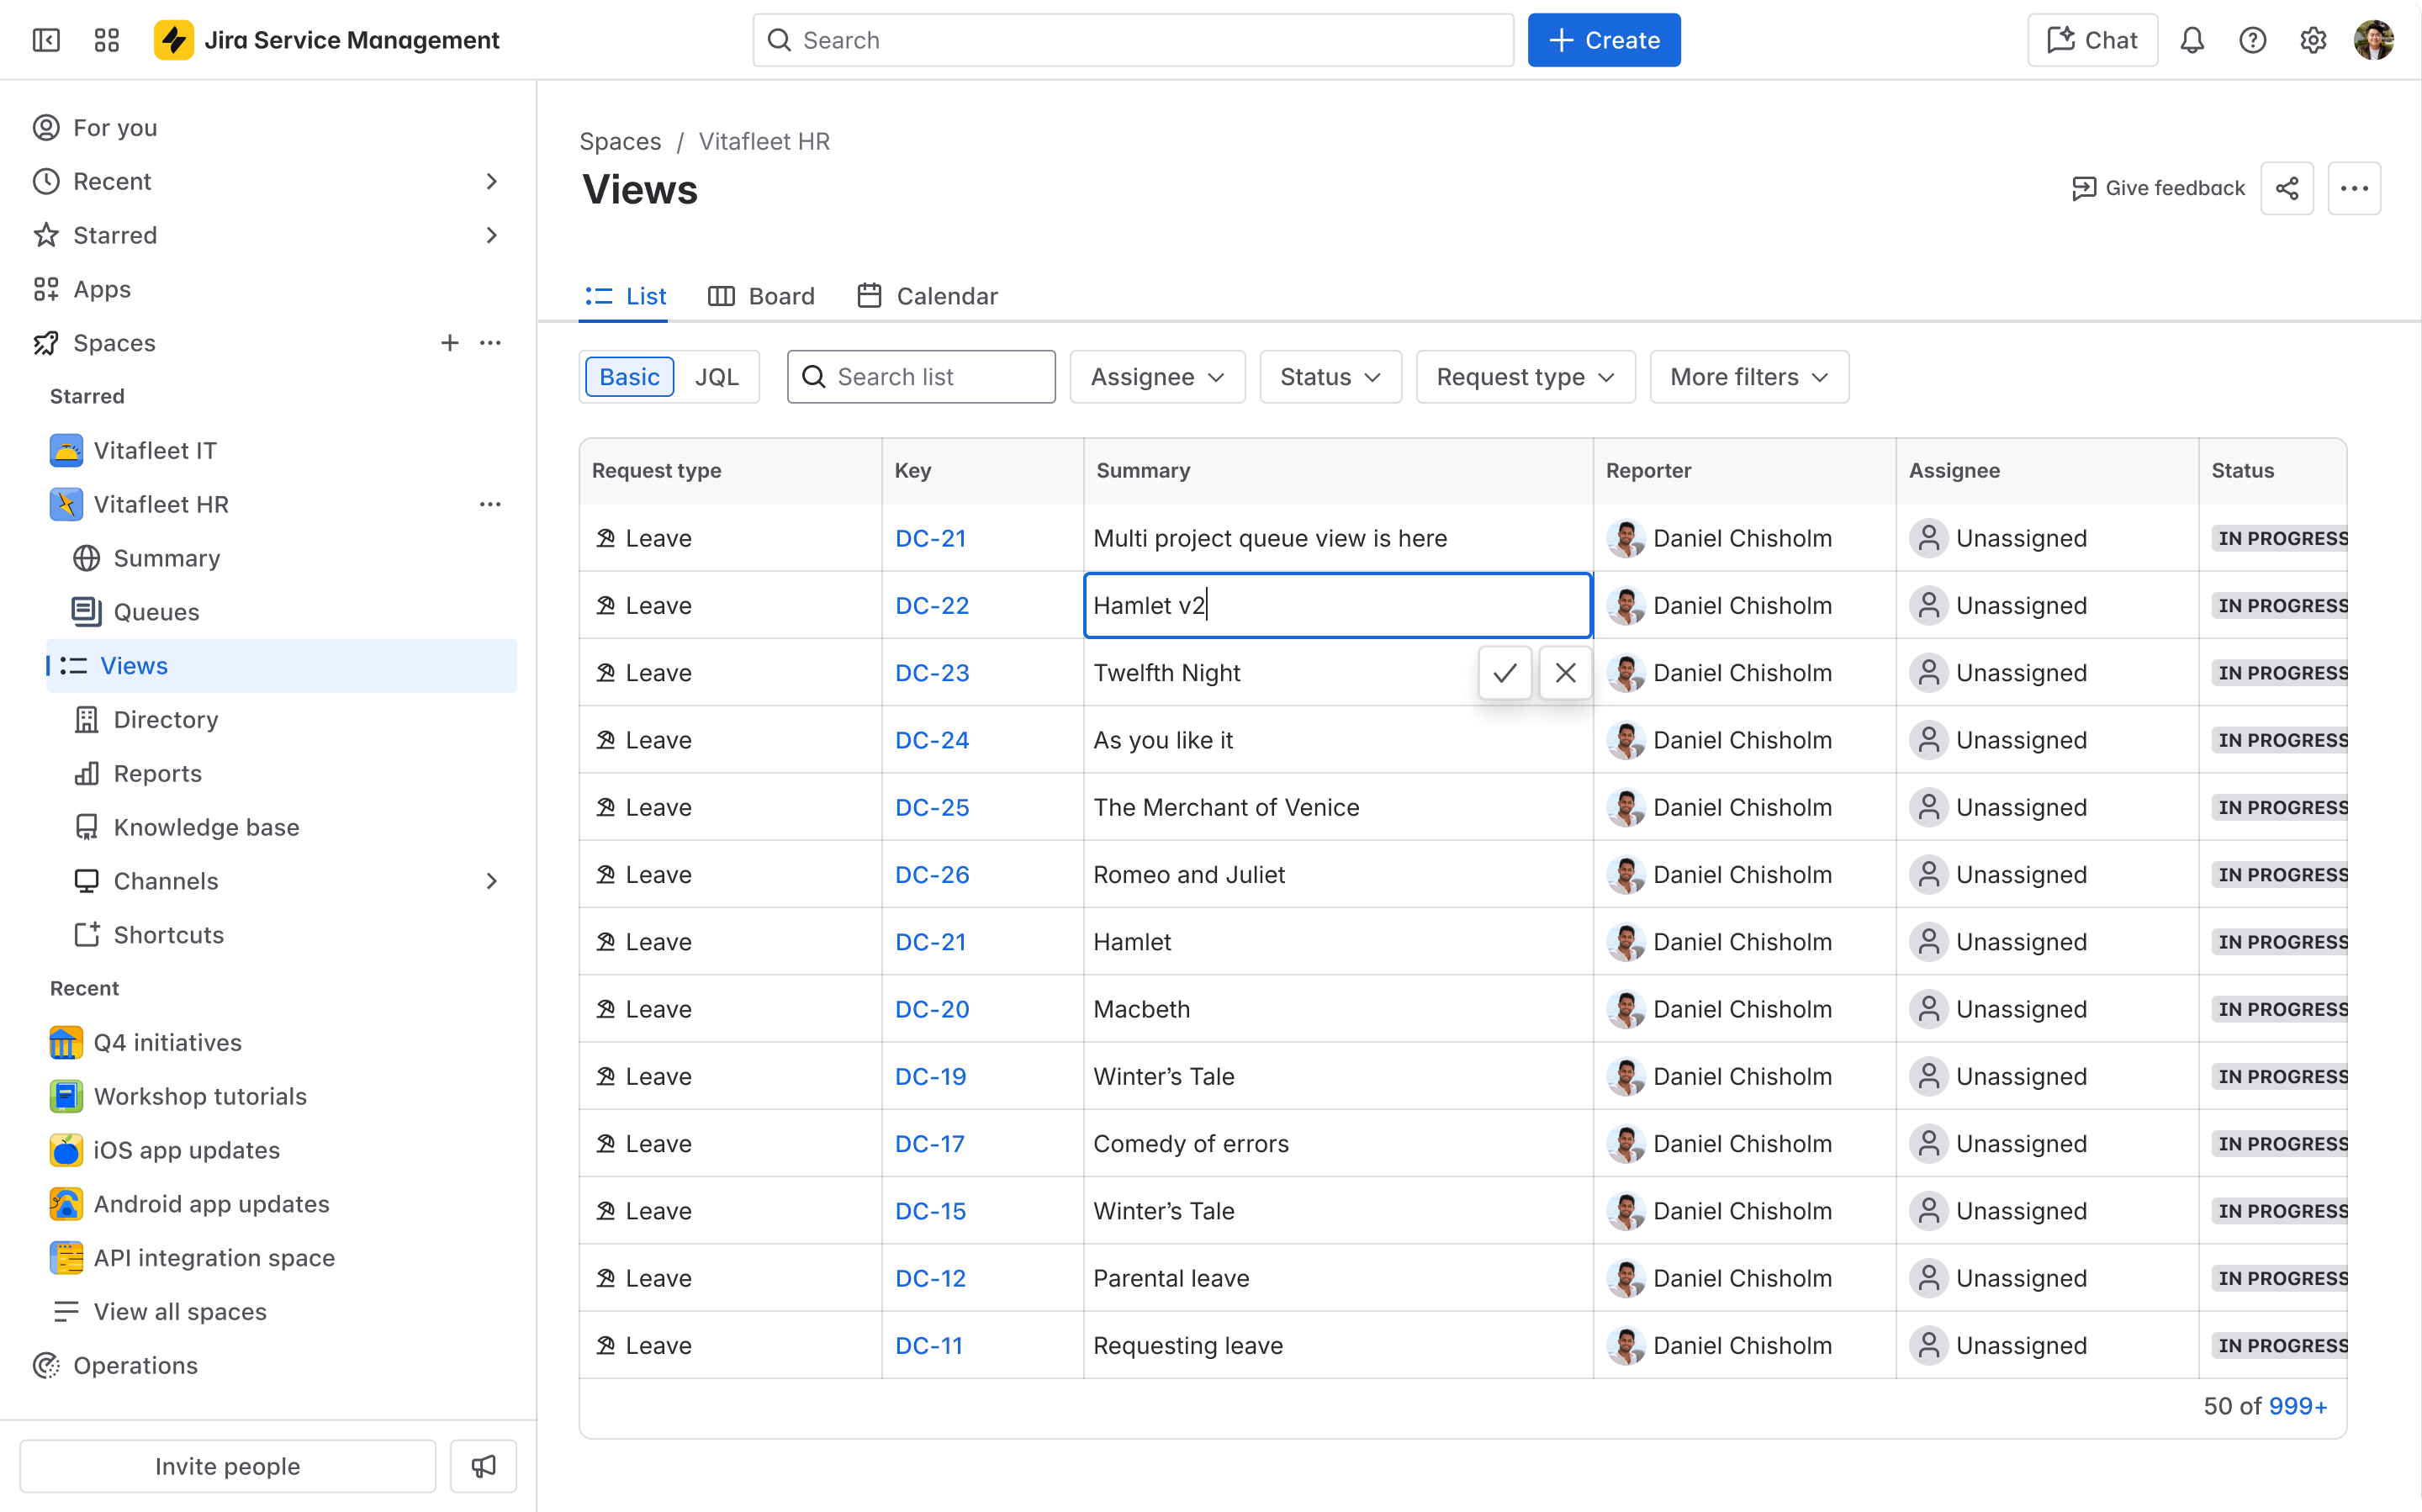
Task: Open the Queues section of Vitafleet HR
Action: (156, 612)
